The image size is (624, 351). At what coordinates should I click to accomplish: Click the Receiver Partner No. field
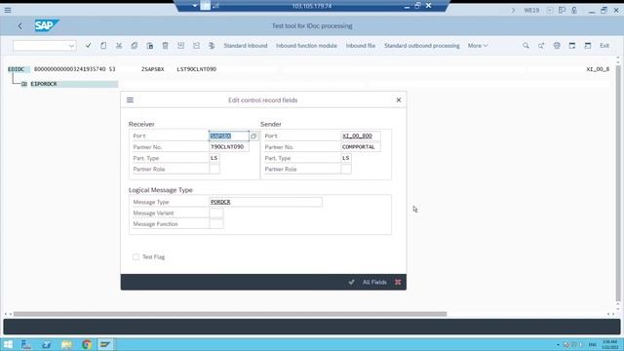coord(229,147)
